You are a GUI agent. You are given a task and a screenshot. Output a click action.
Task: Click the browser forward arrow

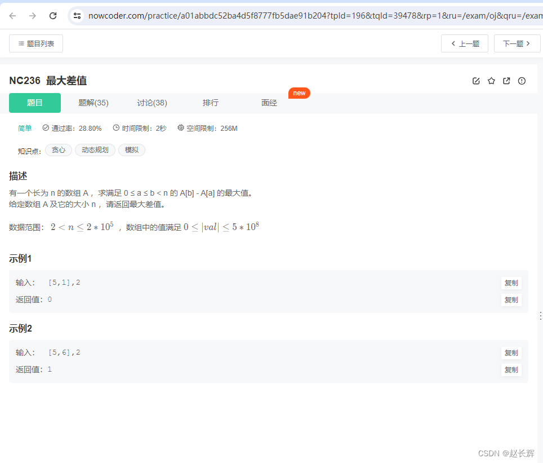tap(33, 16)
